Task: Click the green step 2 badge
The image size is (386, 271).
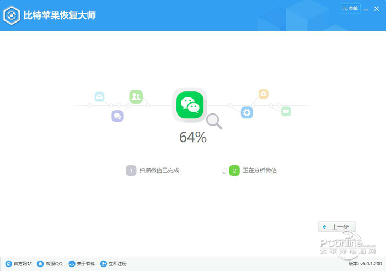Action: [234, 170]
